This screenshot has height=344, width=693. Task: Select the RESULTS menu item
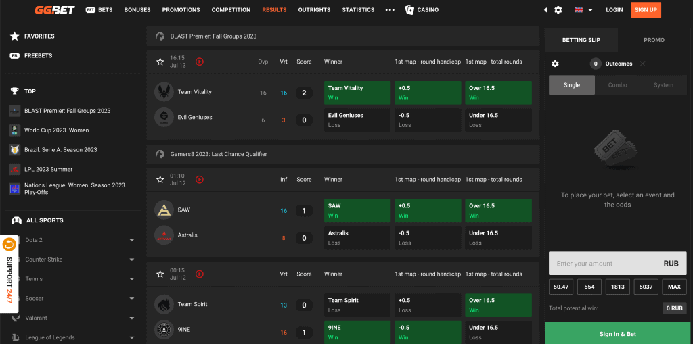pos(275,9)
